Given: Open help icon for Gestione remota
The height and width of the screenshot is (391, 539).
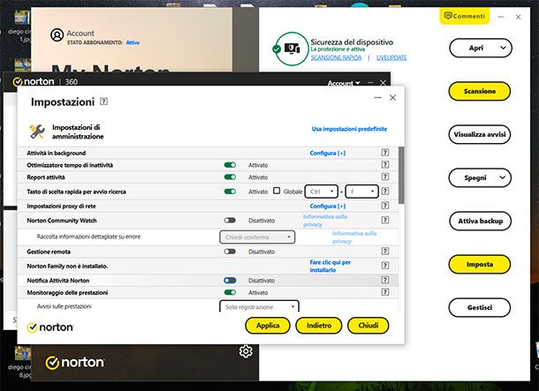Looking at the screenshot, I should [x=385, y=252].
